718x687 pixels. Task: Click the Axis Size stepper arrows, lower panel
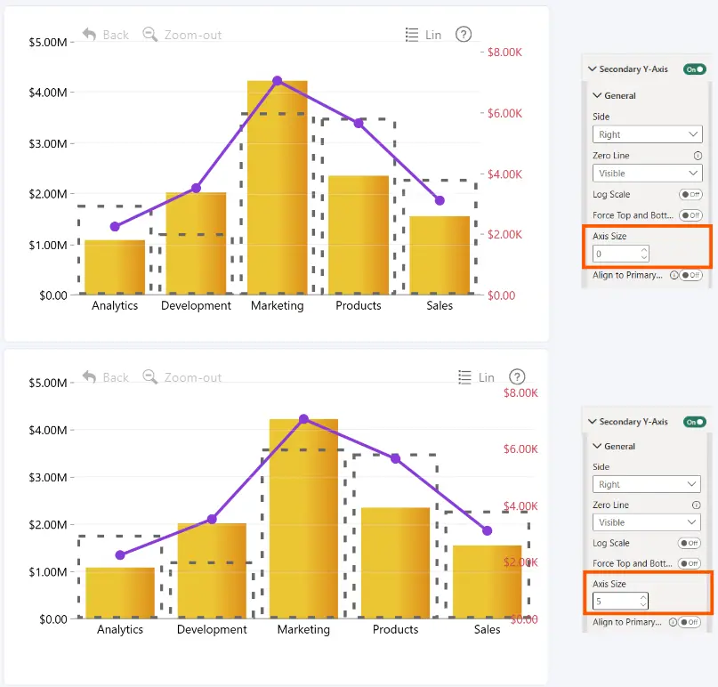coord(643,602)
